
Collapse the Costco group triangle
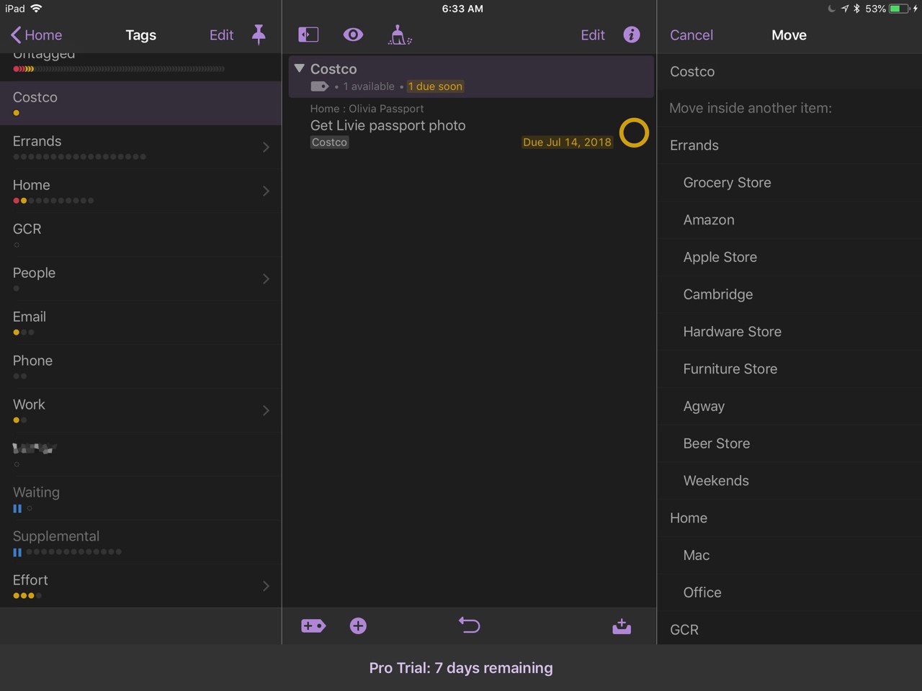[300, 68]
